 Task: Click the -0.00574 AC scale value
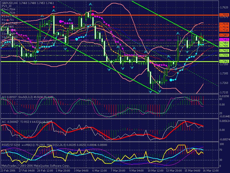click(225, 139)
